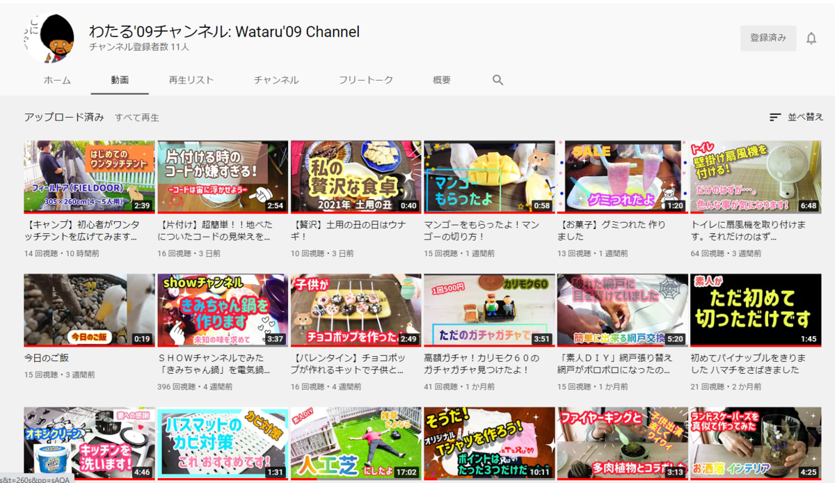Open the きみちゃん鍋を作ります thumbnail
Screen dimensions: 835x483
[x=223, y=310]
